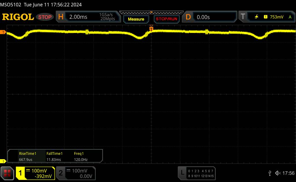Select the 667.9us rise time value
296x182 pixels.
25,159
